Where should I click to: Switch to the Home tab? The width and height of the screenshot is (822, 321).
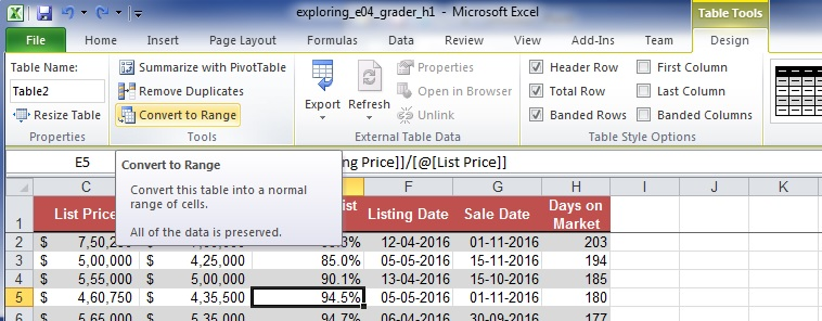point(100,40)
